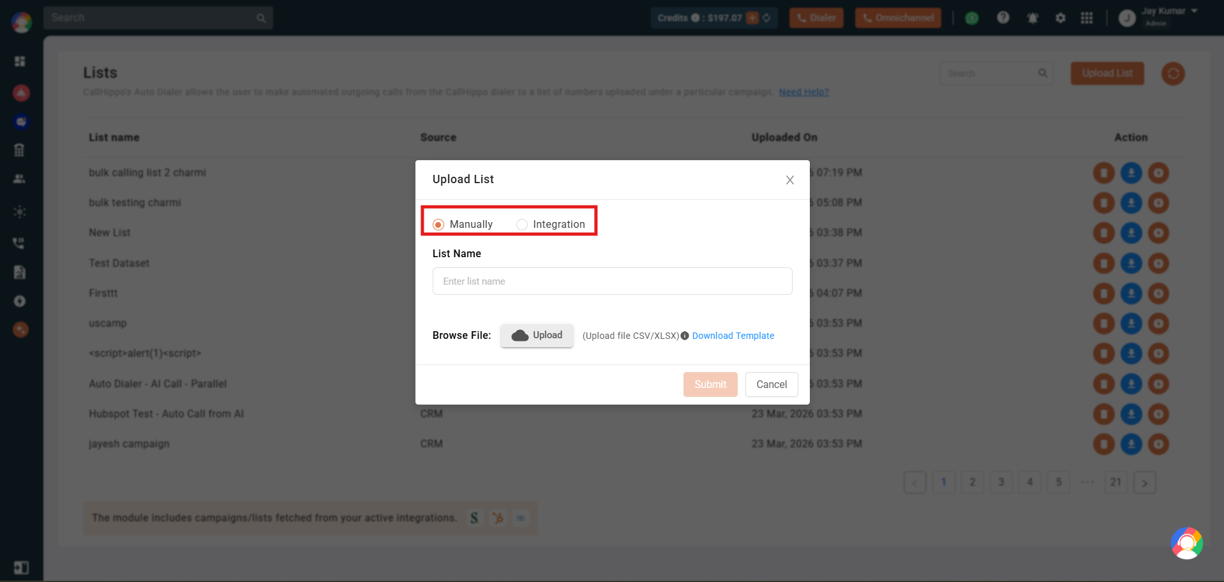Click bolt action for bulk testing charmi row
Screen dimensions: 1224x582
point(1158,203)
